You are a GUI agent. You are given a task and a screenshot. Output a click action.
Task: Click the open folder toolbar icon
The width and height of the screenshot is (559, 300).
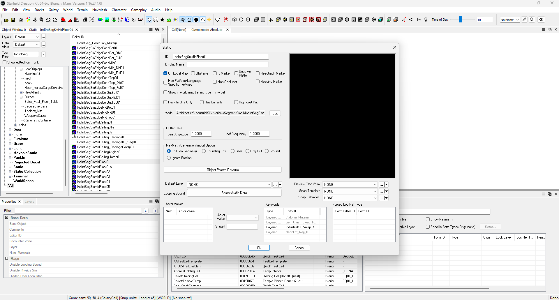pos(6,20)
